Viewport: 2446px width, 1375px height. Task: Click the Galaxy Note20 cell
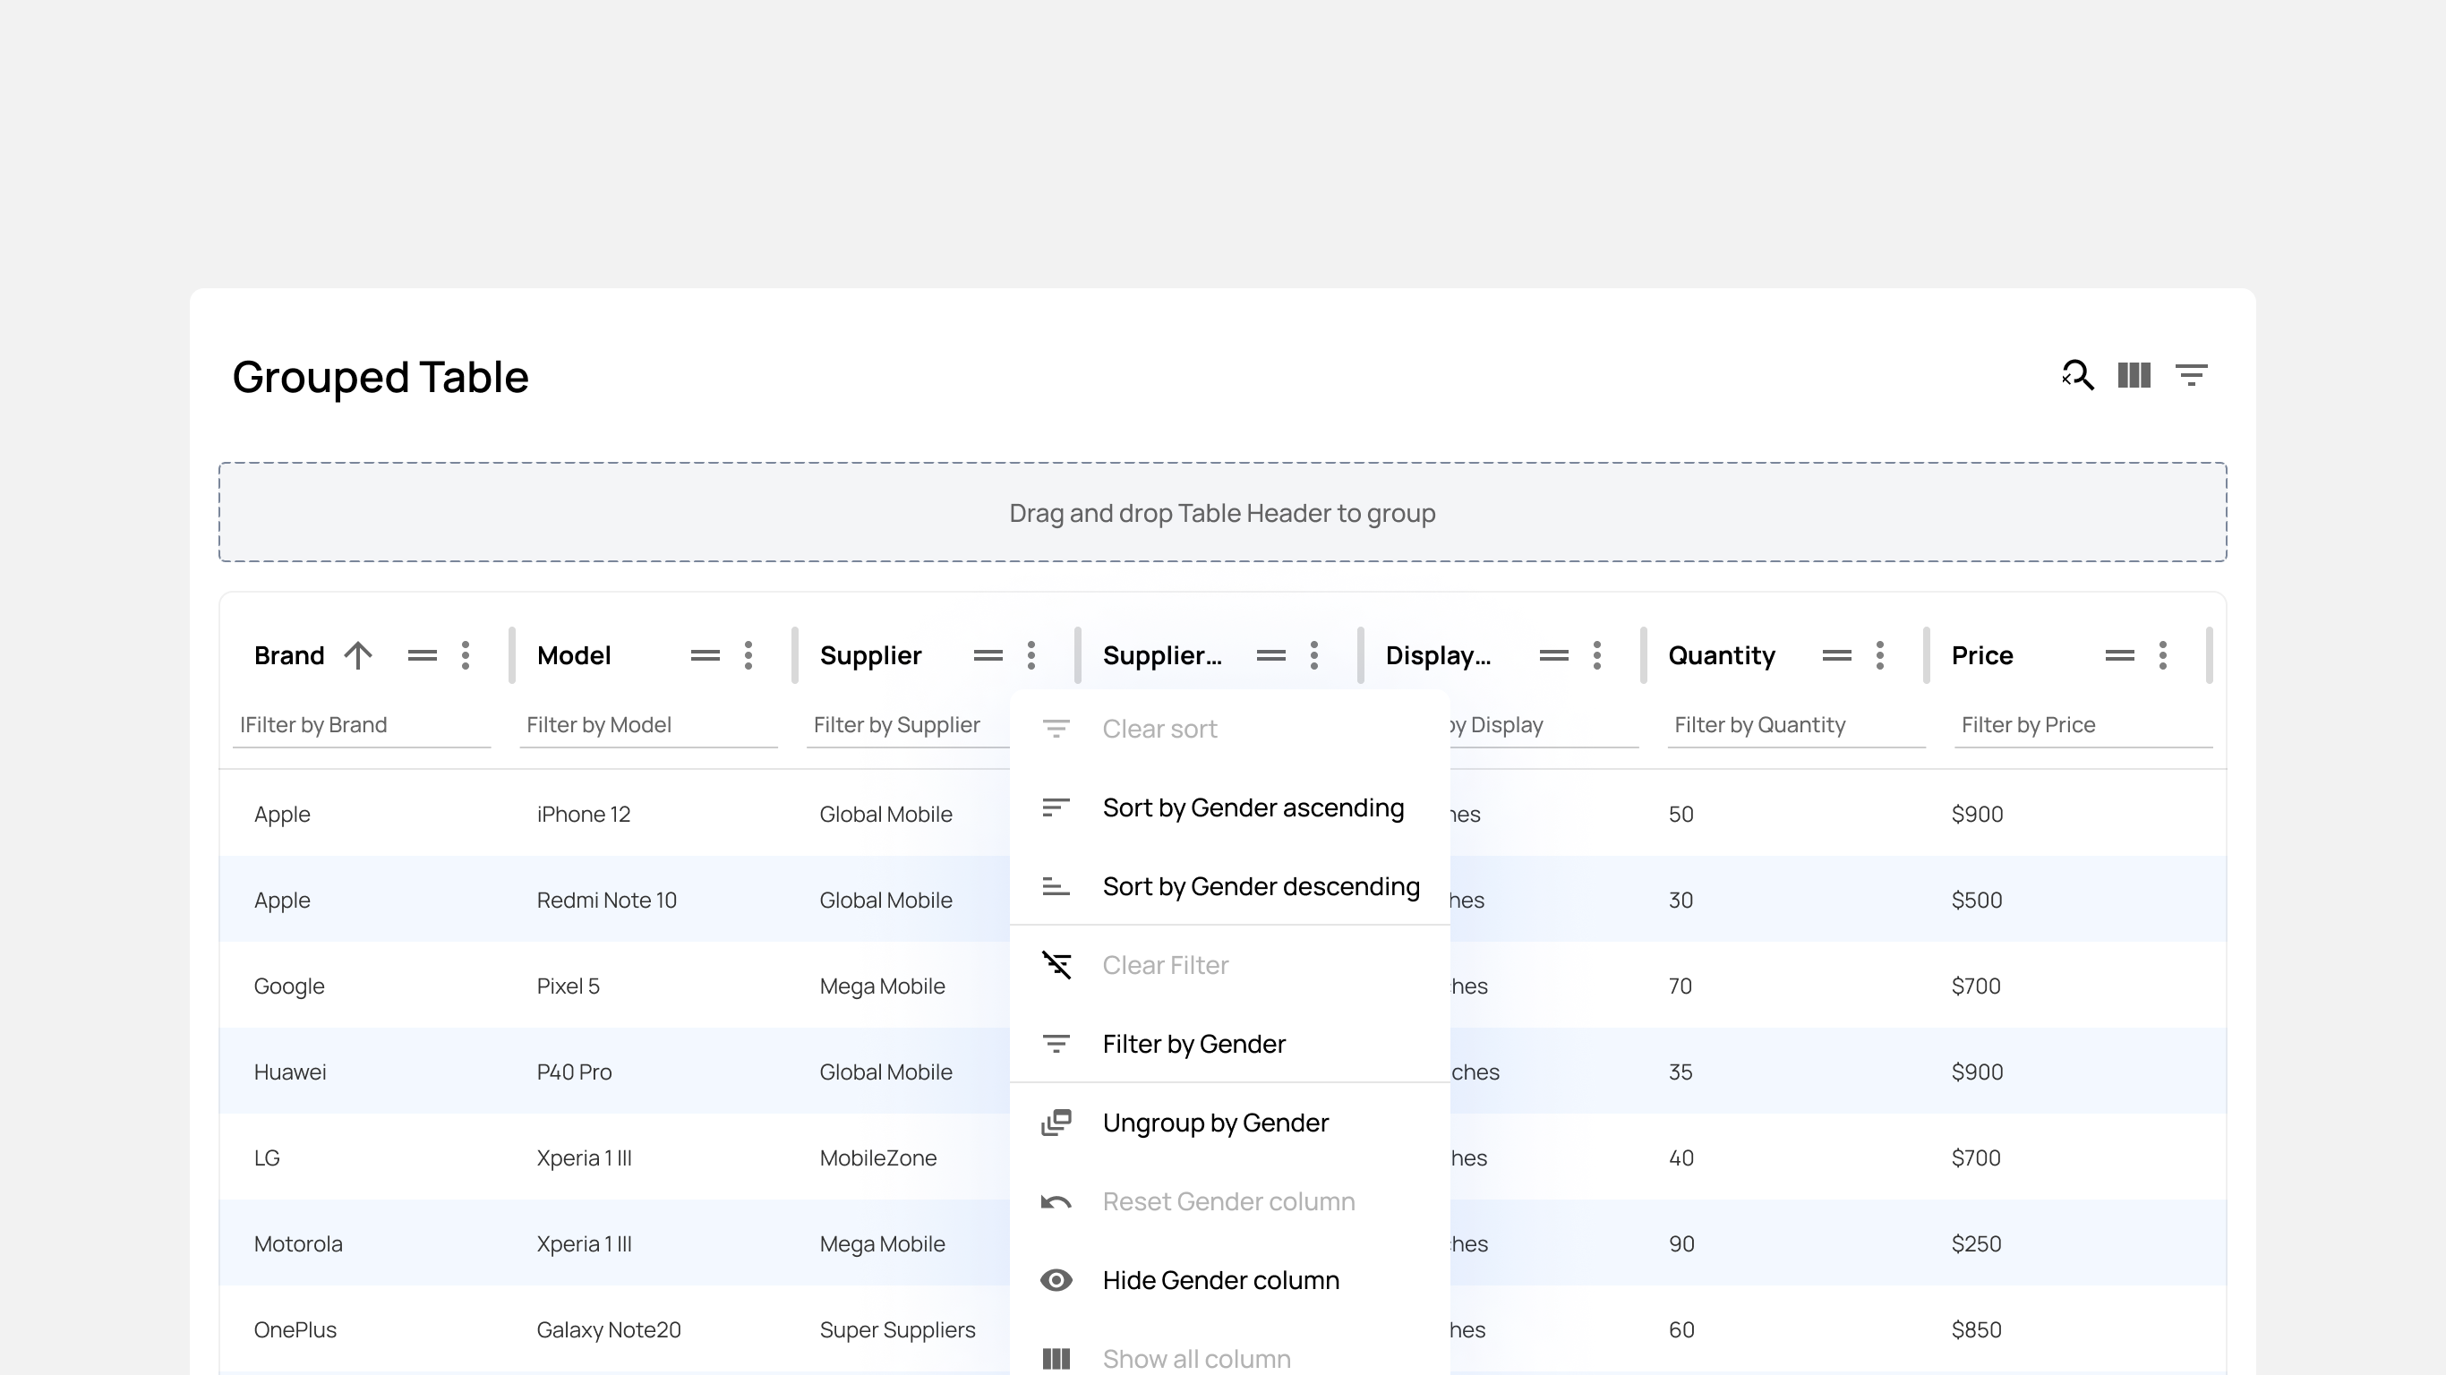609,1329
